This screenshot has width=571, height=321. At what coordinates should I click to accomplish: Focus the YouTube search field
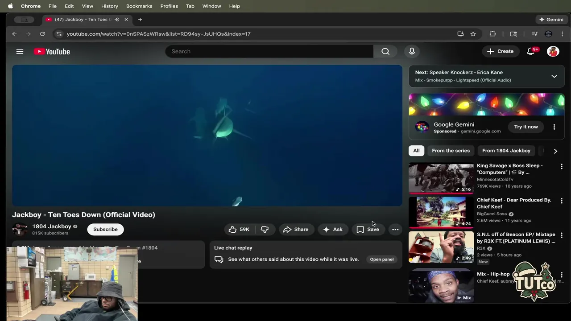click(x=269, y=51)
